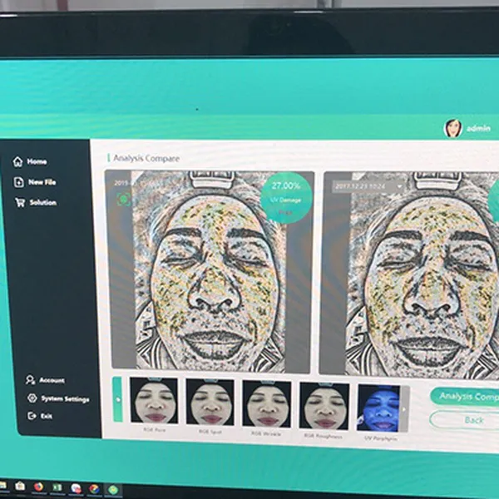This screenshot has height=499, width=499.
Task: Click the Account person icon
Action: click(x=31, y=380)
